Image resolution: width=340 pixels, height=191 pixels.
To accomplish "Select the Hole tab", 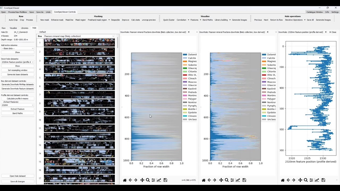I will (34, 28).
